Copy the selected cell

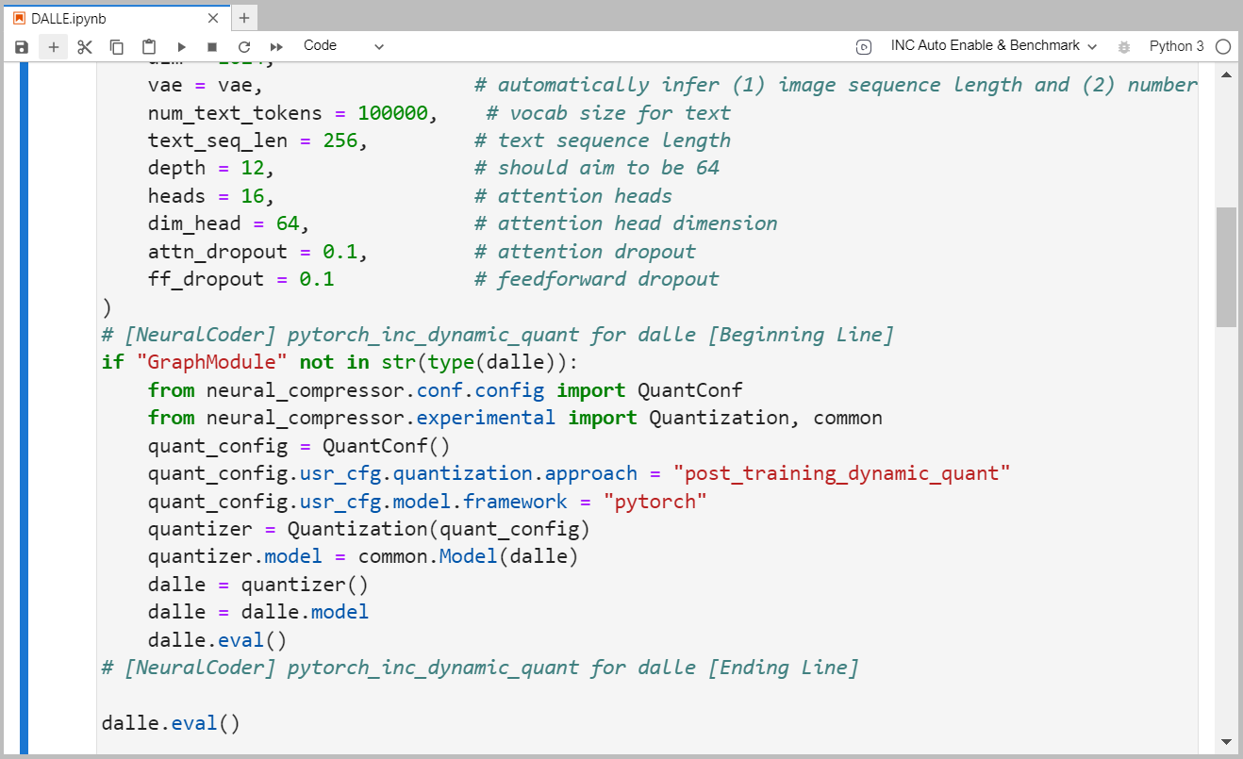click(117, 46)
